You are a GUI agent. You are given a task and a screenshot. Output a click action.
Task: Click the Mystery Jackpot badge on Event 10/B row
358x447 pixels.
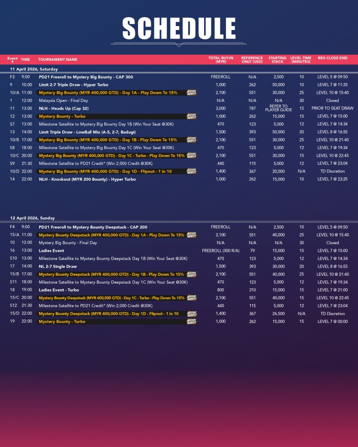point(191,140)
